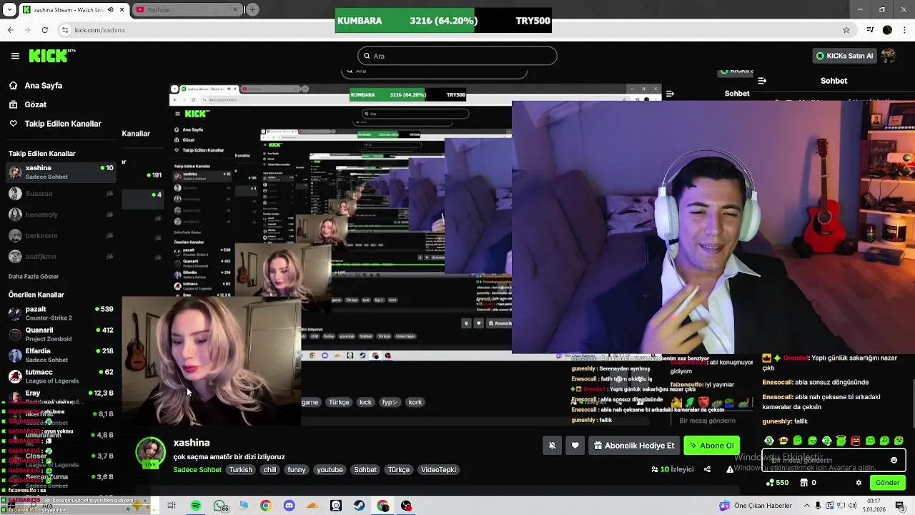Toggle stream notification bell
The height and width of the screenshot is (515, 915).
click(x=552, y=446)
